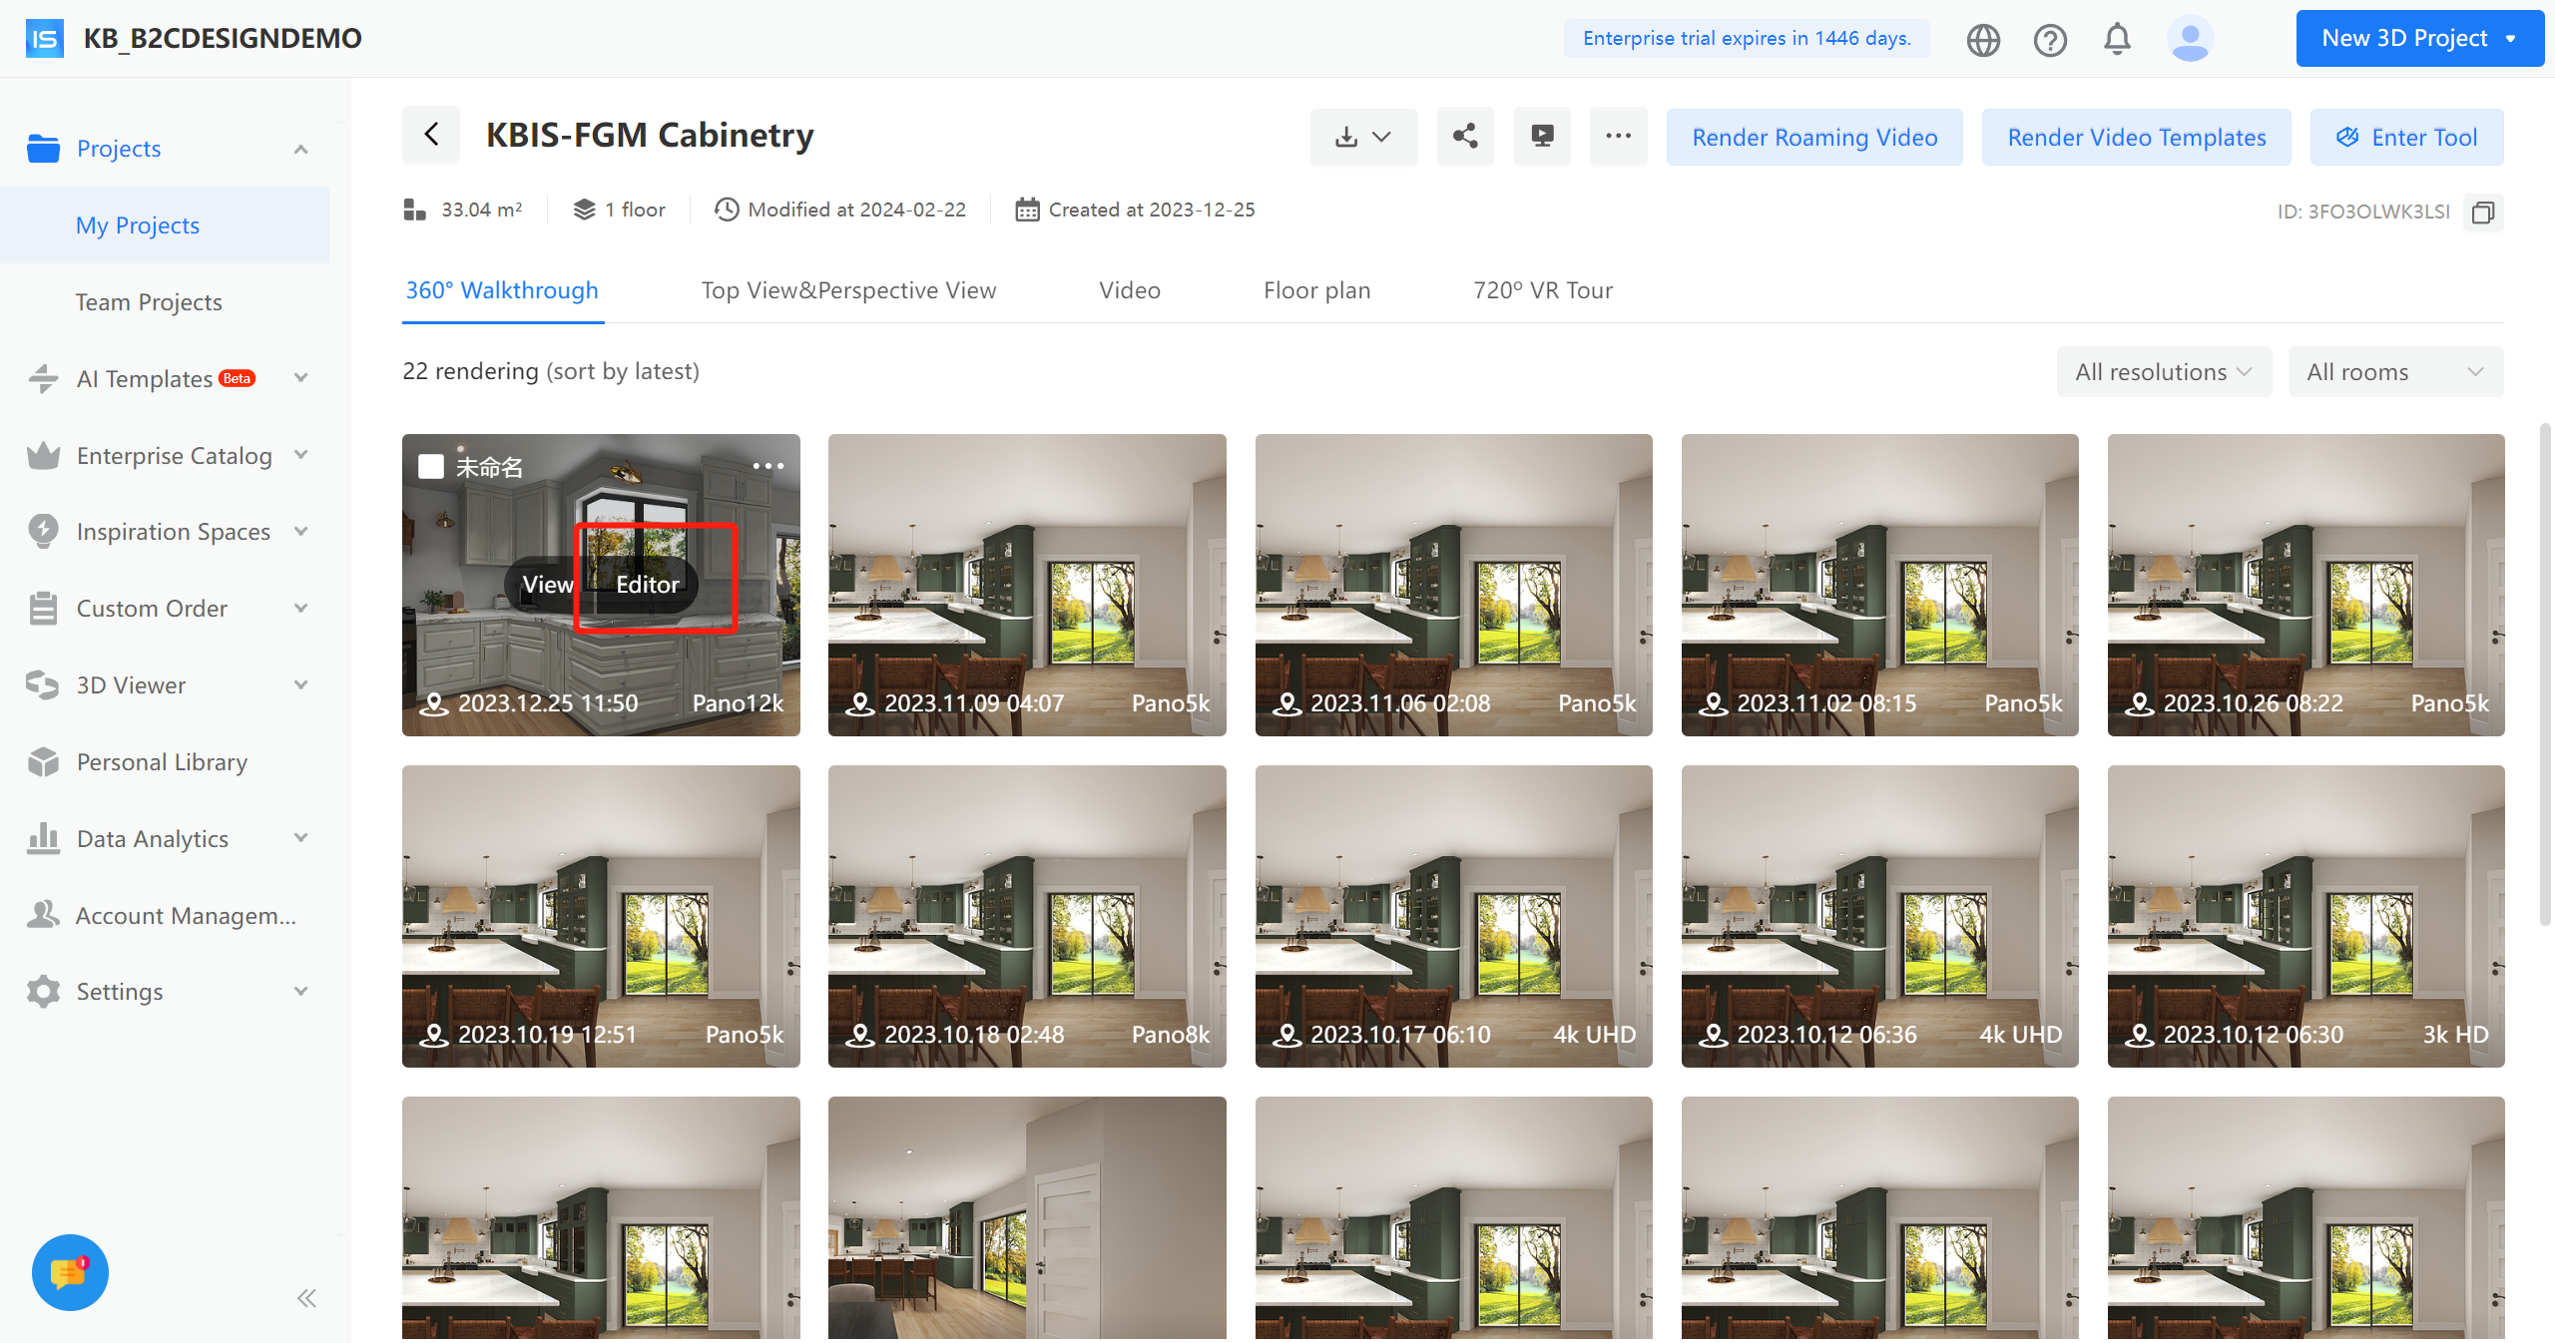Image resolution: width=2555 pixels, height=1343 pixels.
Task: Open the more options ellipsis in header
Action: point(1618,137)
